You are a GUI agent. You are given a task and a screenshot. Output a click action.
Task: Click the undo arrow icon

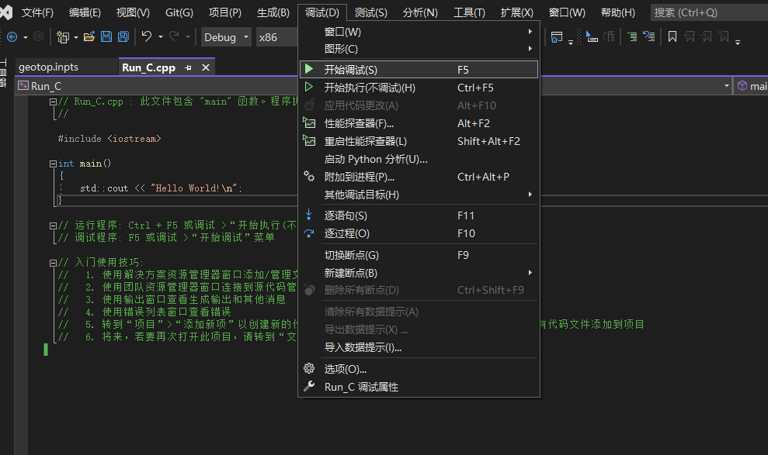click(x=147, y=36)
